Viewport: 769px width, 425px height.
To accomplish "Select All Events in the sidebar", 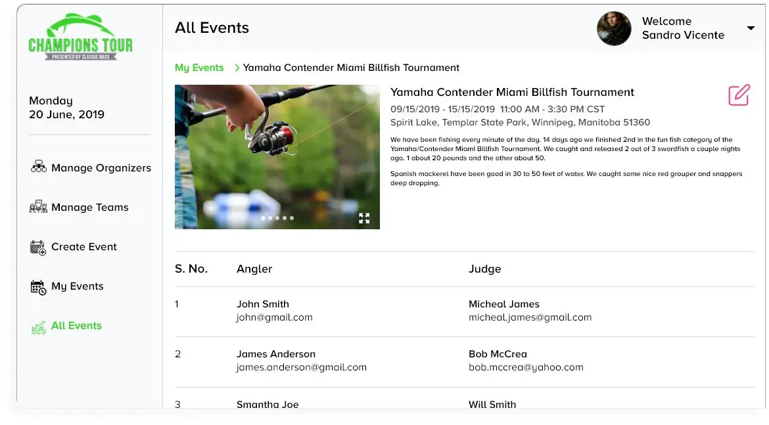I will click(x=76, y=326).
